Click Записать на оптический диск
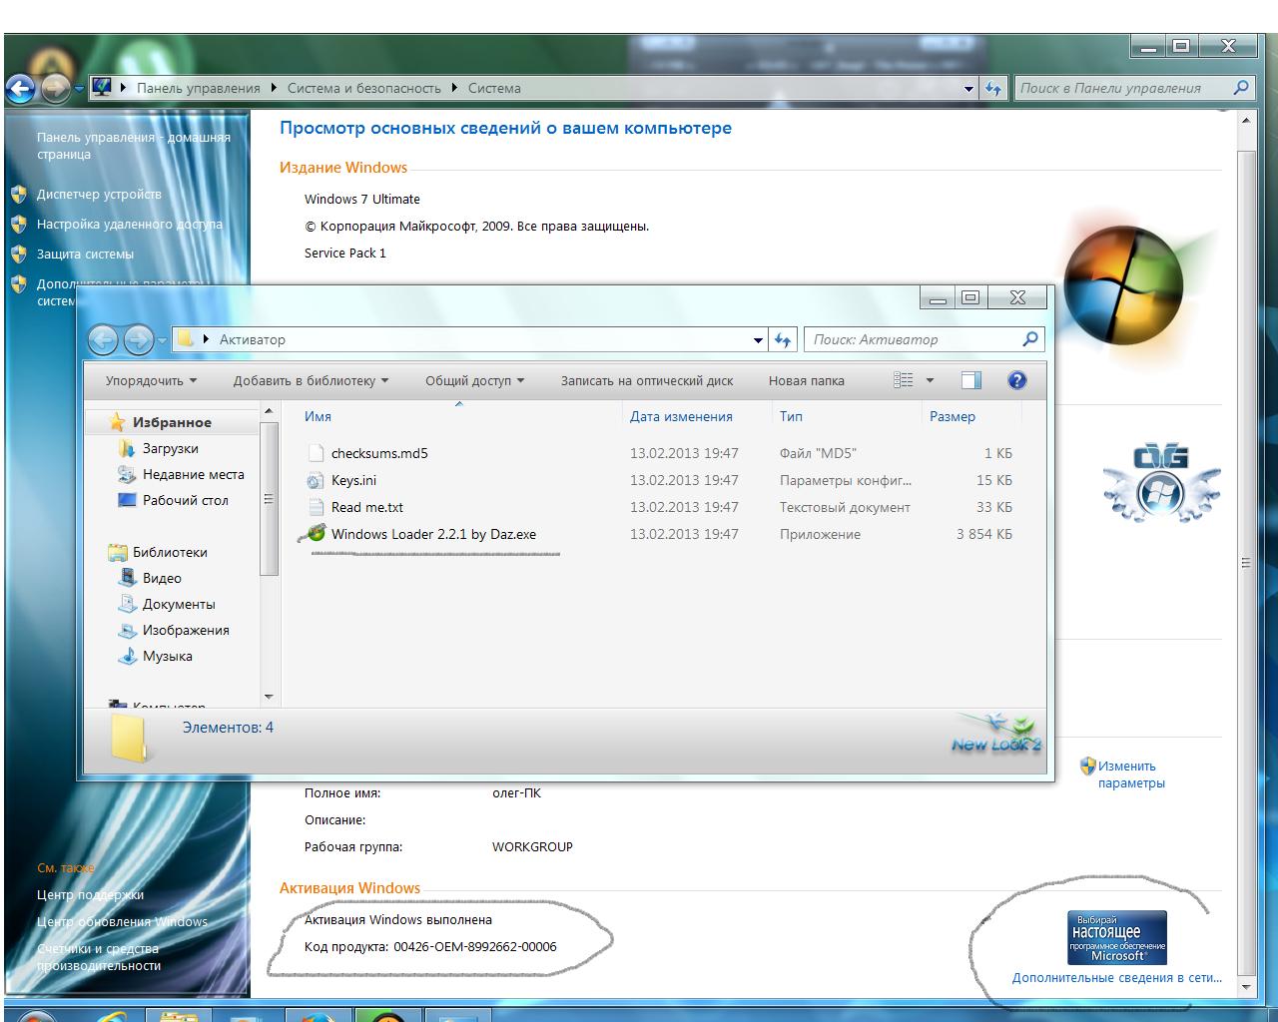 646,380
